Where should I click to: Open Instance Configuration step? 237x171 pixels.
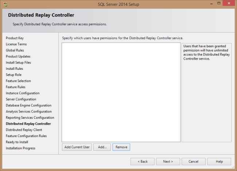click(23, 93)
